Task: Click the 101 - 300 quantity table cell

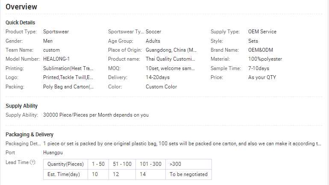Action: (150, 164)
